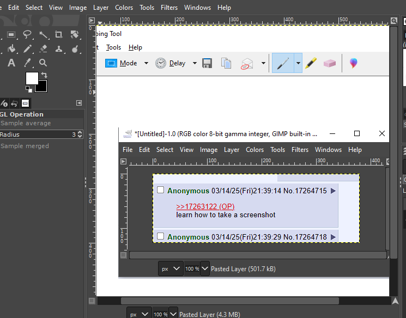
Task: Swap foreground and background colors
Action: [44, 75]
